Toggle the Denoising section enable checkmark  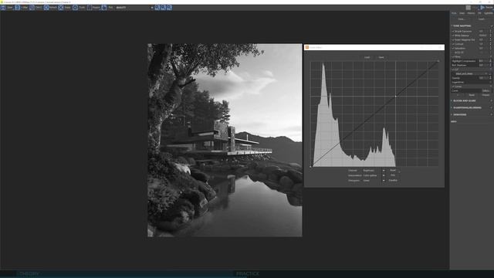point(491,115)
